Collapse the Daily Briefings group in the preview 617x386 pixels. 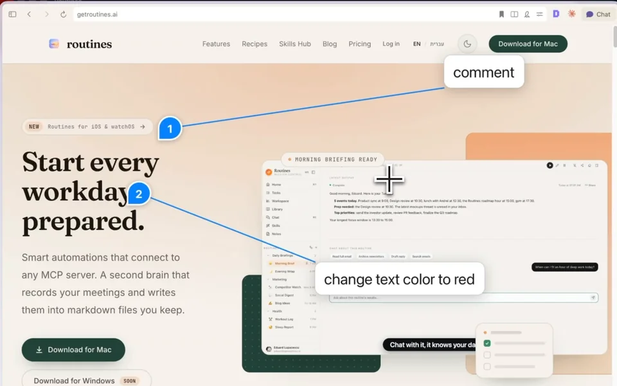tap(269, 255)
